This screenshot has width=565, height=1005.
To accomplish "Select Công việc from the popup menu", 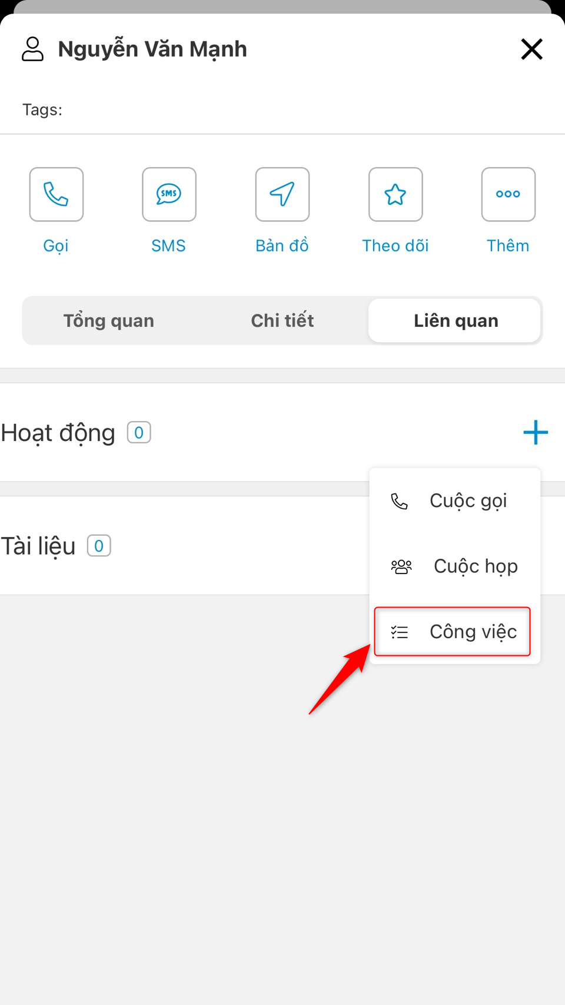I will coord(453,632).
